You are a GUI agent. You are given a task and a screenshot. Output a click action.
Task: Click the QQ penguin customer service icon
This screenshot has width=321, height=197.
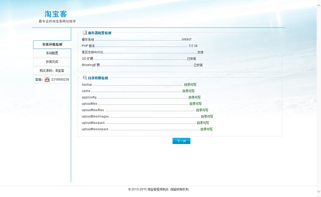[x=47, y=80]
